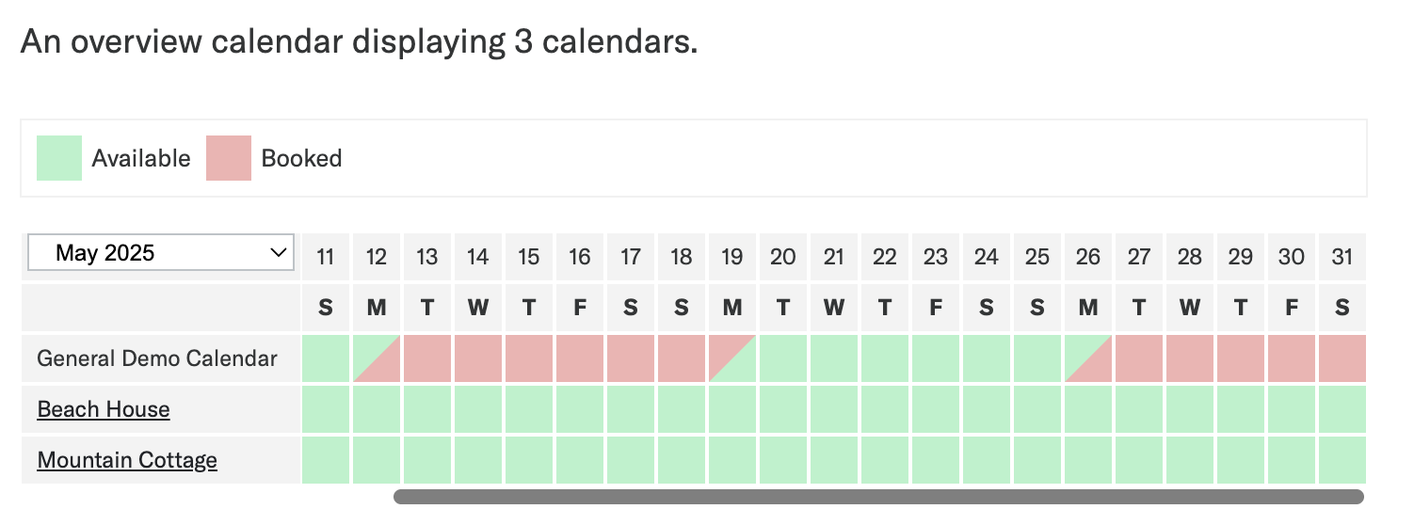Image resolution: width=1414 pixels, height=525 pixels.
Task: Click the green Available legend swatch
Action: pos(59,158)
